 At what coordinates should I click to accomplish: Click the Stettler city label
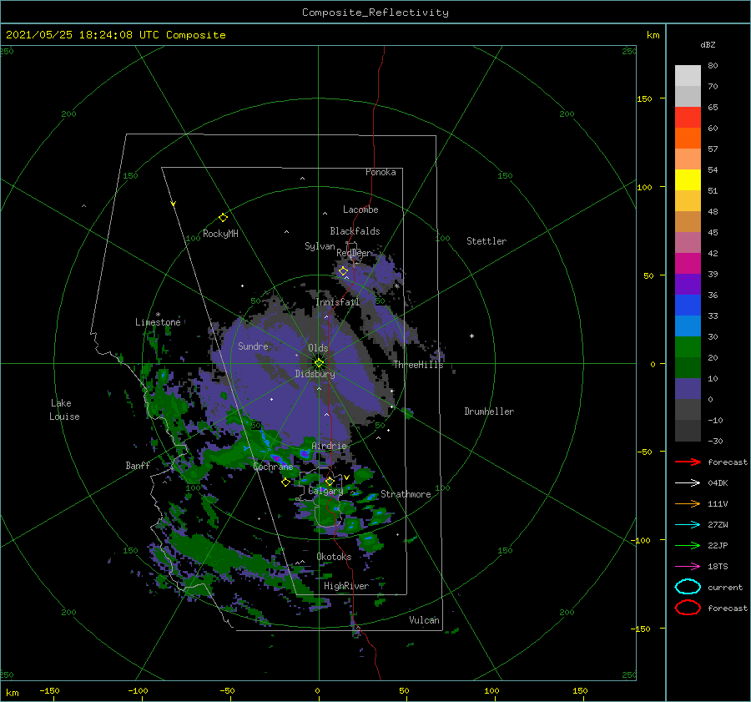coord(486,241)
